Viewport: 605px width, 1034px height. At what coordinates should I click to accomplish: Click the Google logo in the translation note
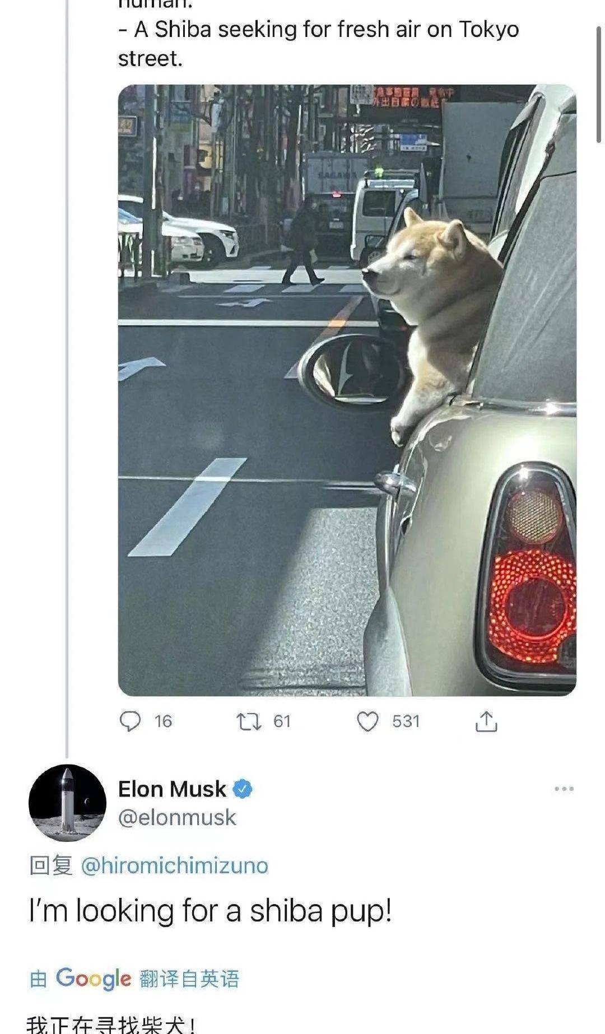tap(93, 979)
